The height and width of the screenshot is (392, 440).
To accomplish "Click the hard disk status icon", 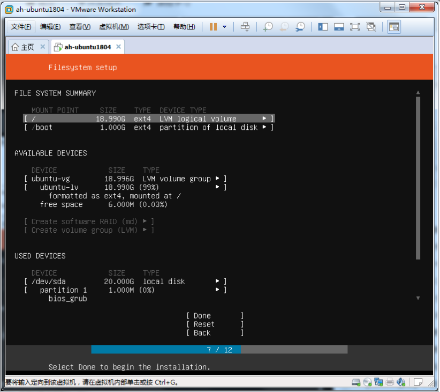I will 356,382.
